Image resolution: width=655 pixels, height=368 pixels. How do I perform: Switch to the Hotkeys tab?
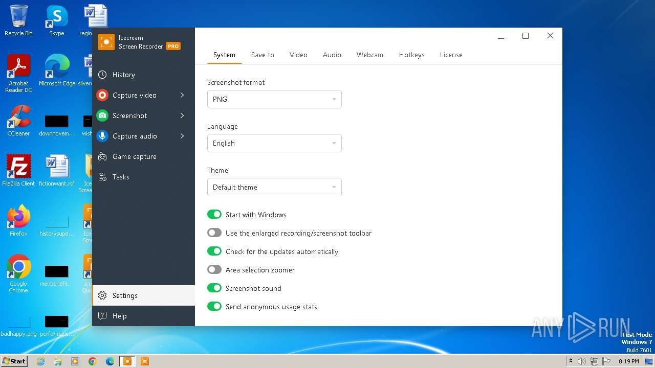[412, 55]
